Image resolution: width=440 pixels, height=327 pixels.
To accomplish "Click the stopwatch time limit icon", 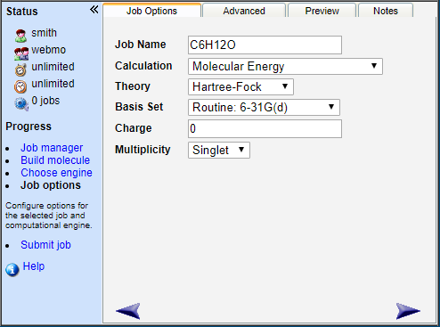I will pos(20,69).
